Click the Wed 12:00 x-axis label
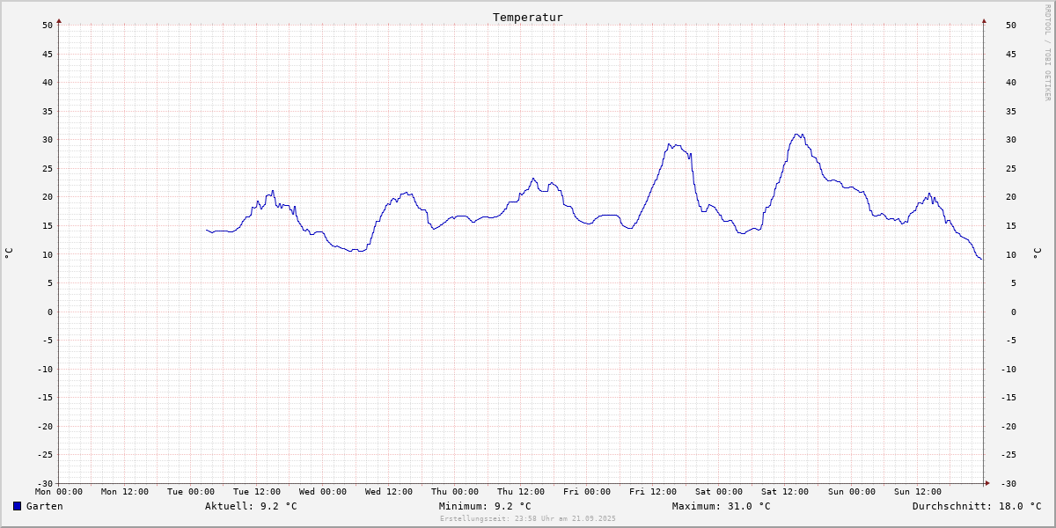 (389, 492)
